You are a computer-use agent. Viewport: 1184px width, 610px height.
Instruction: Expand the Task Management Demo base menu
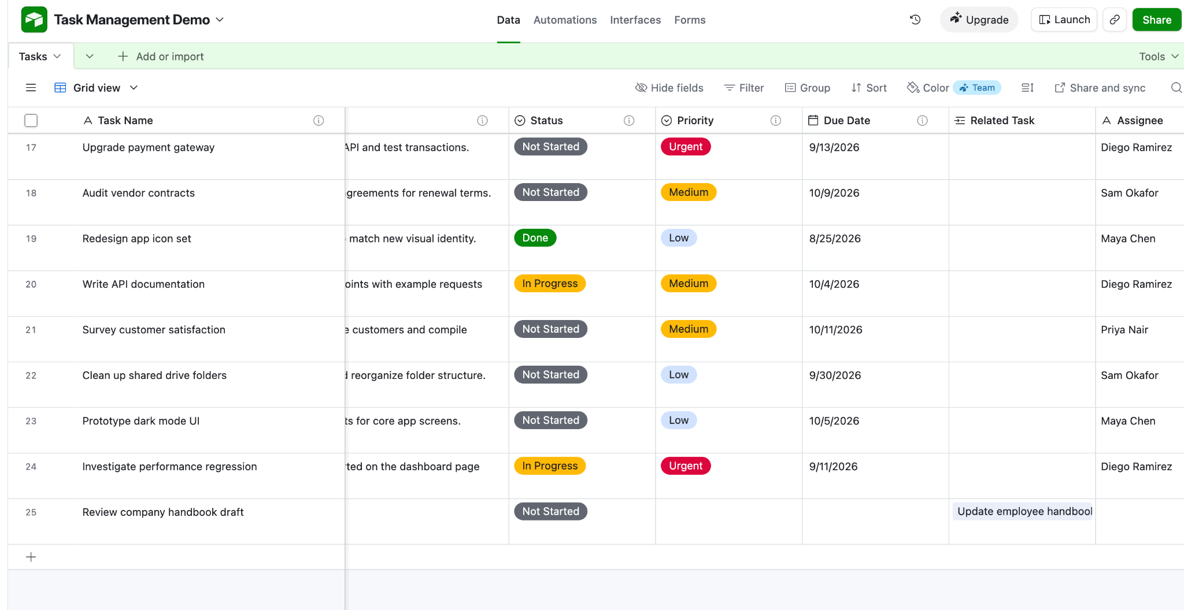coord(220,20)
